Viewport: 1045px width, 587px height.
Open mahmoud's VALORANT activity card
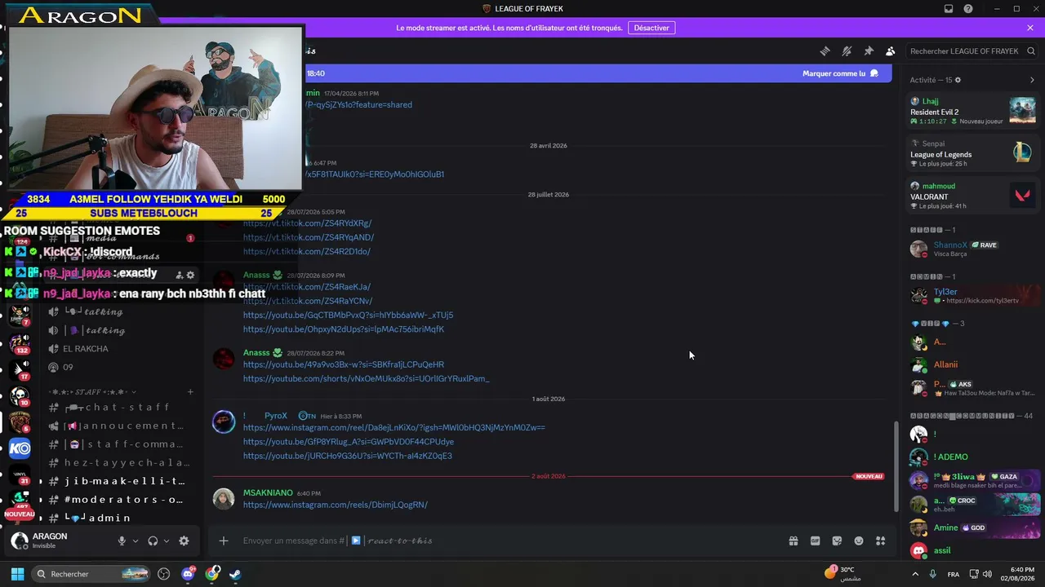pyautogui.click(x=973, y=195)
